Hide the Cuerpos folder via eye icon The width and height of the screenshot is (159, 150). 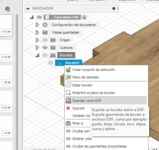[x=45, y=47]
